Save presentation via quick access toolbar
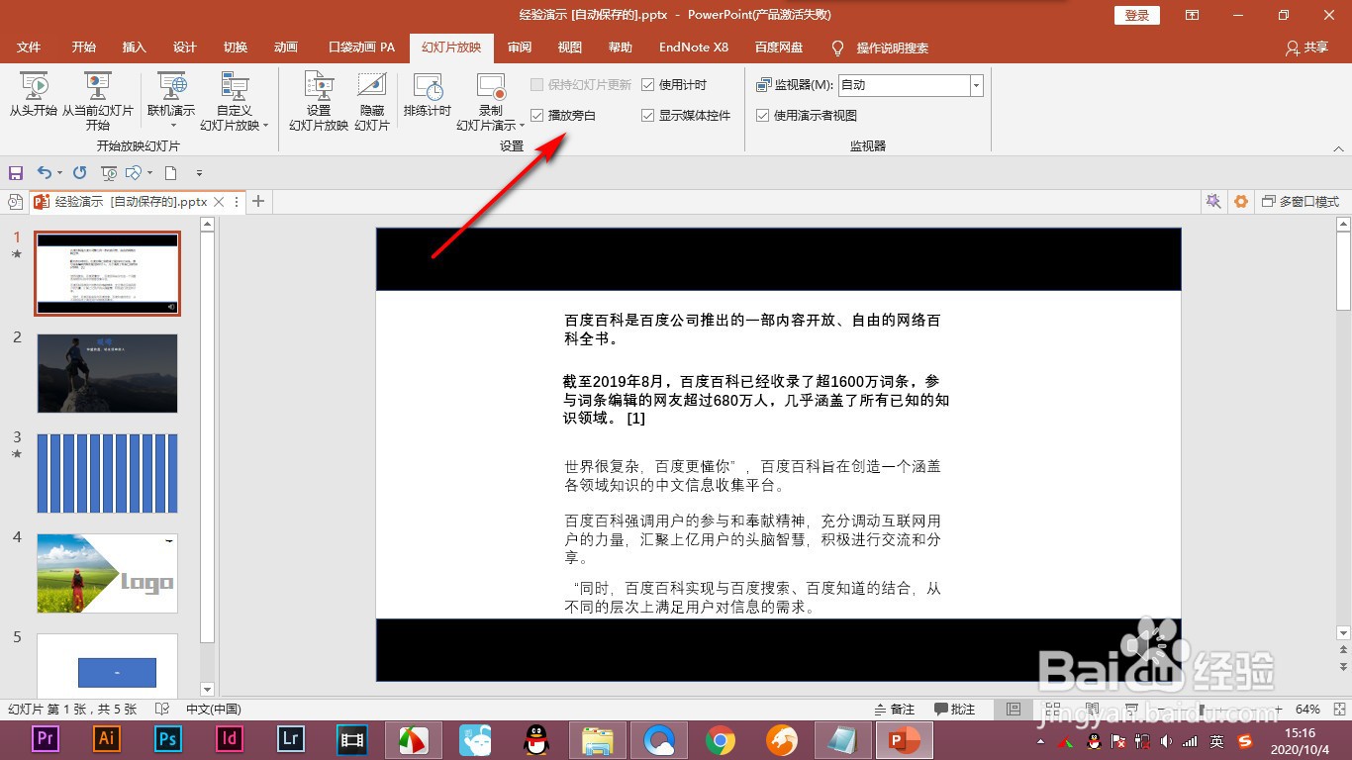 (x=16, y=173)
